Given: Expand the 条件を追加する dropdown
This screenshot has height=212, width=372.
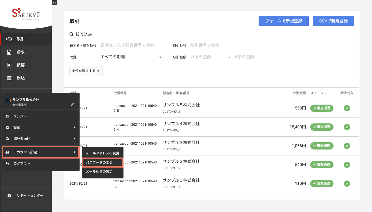Looking at the screenshot, I should tap(86, 71).
